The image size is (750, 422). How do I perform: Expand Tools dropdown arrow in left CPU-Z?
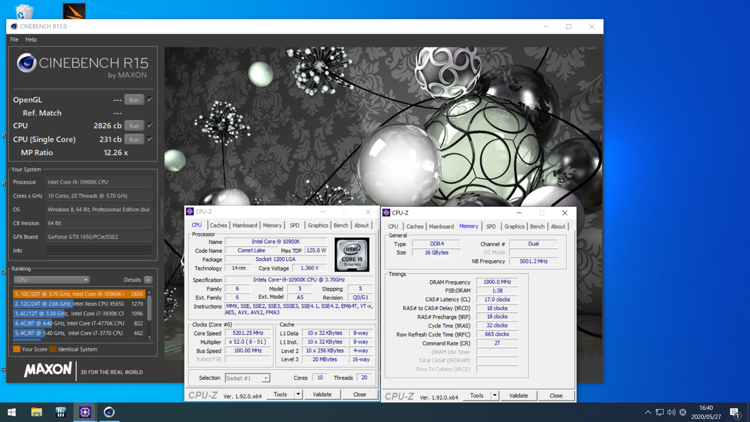tap(298, 394)
